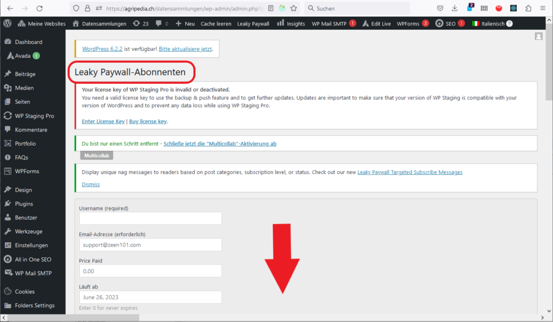Click the shield tracking protection icon

(x=76, y=9)
